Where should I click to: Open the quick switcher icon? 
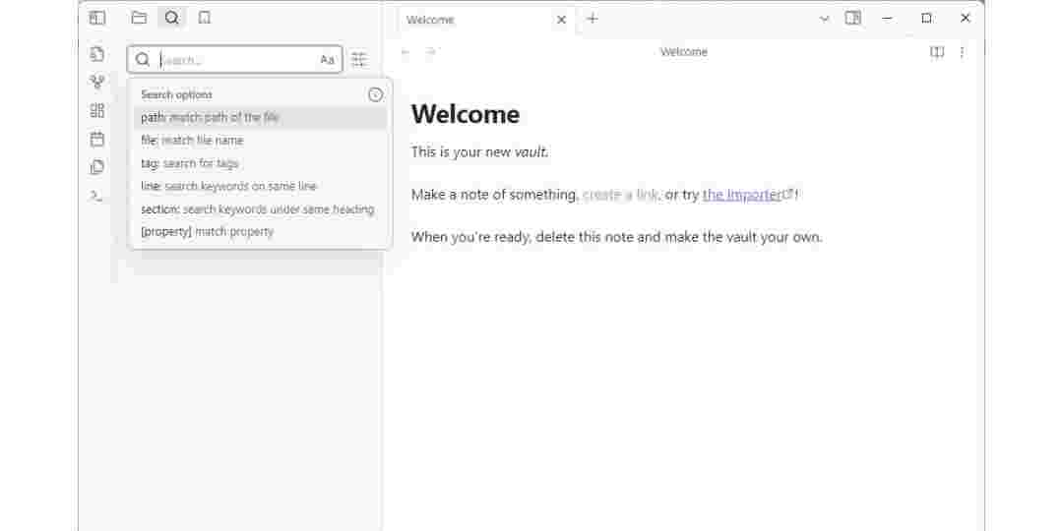97,54
